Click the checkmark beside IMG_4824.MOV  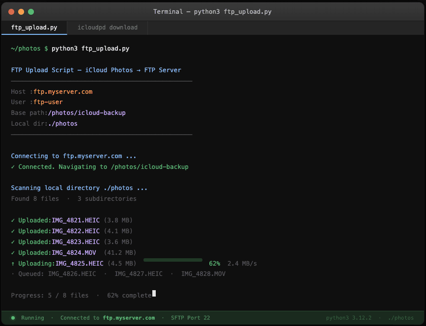point(13,252)
